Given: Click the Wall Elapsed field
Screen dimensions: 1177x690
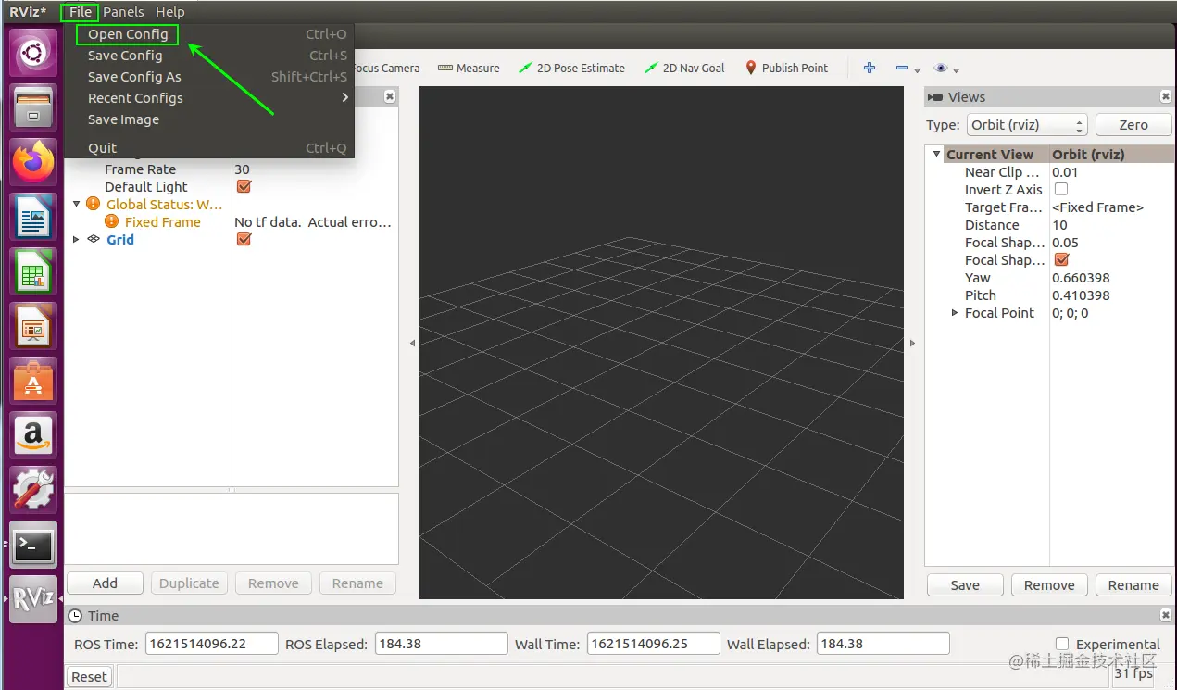Looking at the screenshot, I should click(x=883, y=644).
